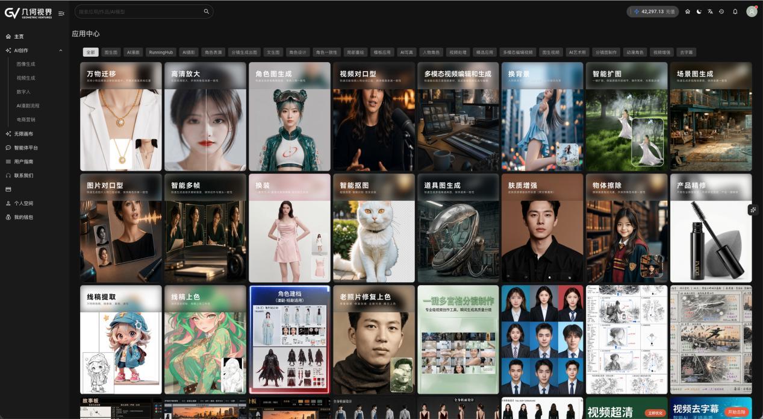Collapse the AI创作 sidebar section
763x419 pixels.
pyautogui.click(x=61, y=51)
